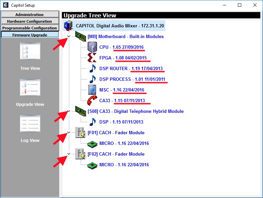Click the F01 fader module icon
This screenshot has width=263, height=198.
pos(81,133)
